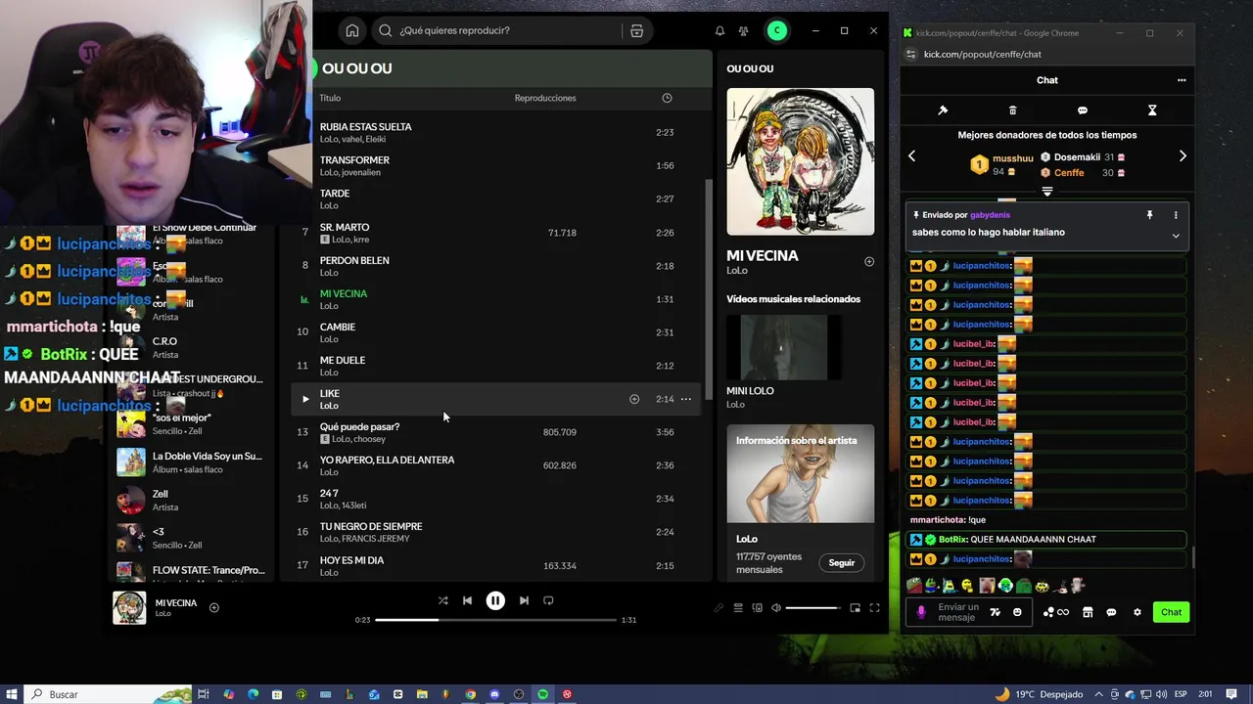Go to Spotify home
The width and height of the screenshot is (1253, 704).
pos(352,30)
